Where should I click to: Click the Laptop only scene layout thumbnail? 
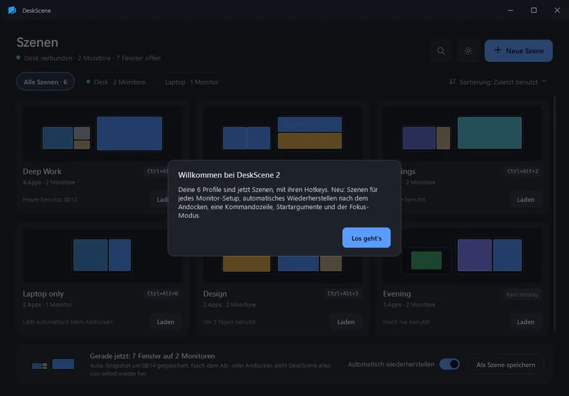pos(102,255)
